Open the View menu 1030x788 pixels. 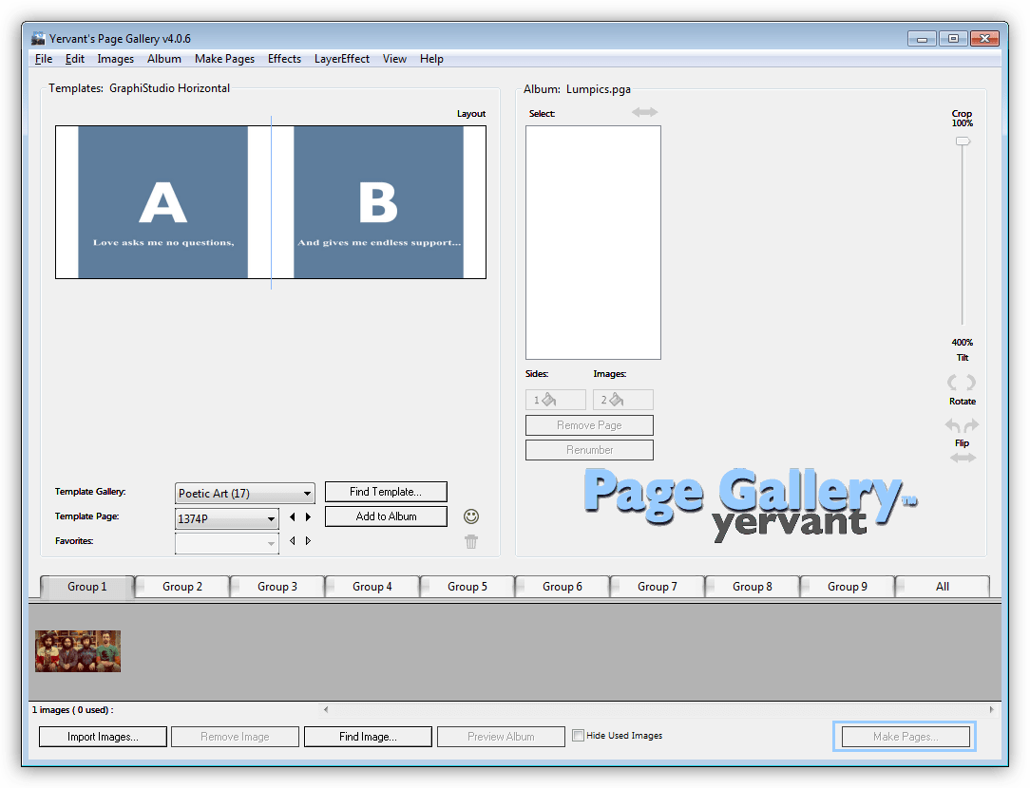[394, 59]
